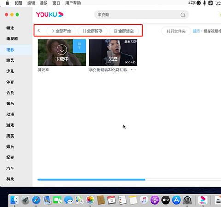This screenshot has width=221, height=207.
Task: Click 打开文件夹 button
Action: tap(176, 31)
